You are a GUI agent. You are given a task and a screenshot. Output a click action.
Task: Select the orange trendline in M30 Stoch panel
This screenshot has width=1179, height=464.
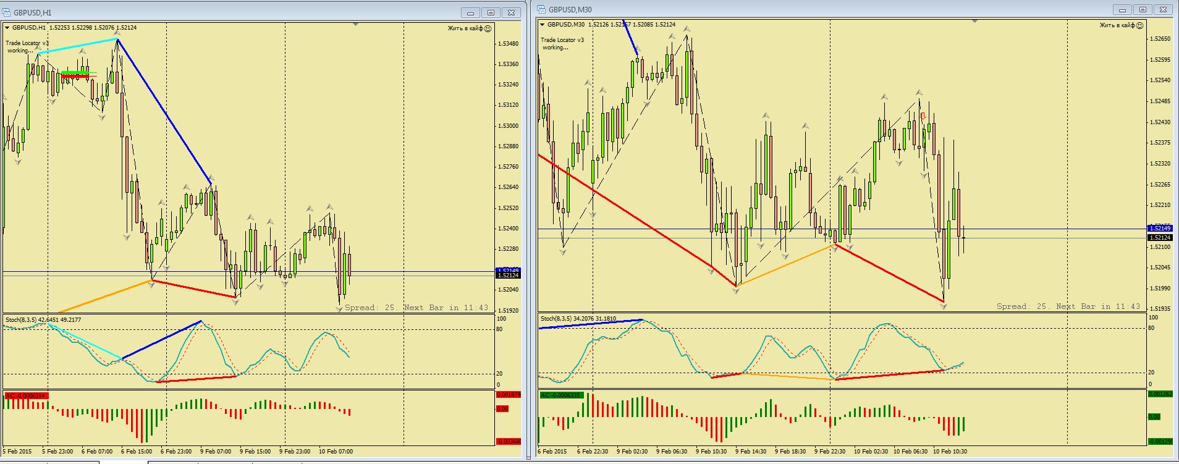(788, 376)
